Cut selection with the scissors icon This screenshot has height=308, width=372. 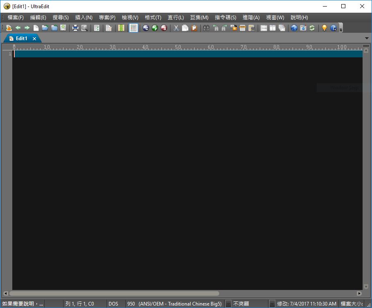[176, 28]
